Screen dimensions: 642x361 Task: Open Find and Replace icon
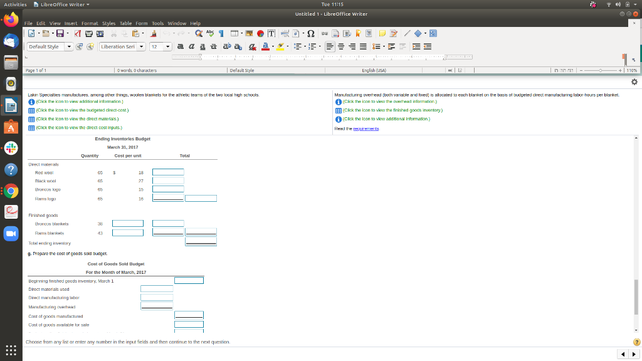click(x=199, y=34)
